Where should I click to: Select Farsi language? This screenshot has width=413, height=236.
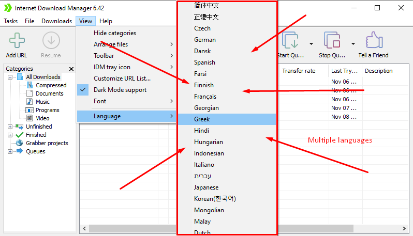[x=227, y=74]
